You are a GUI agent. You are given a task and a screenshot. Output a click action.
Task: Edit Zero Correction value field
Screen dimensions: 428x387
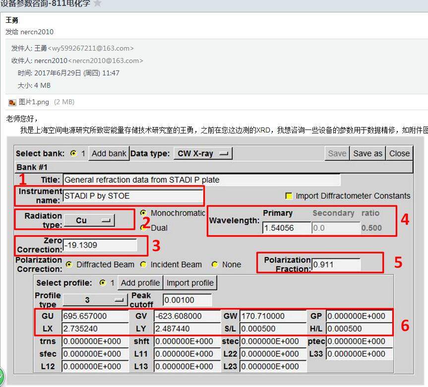pos(100,245)
